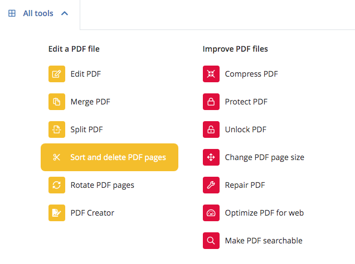Viewport: 355px width, 264px height.
Task: Click the Compress PDF icon
Action: tap(211, 74)
